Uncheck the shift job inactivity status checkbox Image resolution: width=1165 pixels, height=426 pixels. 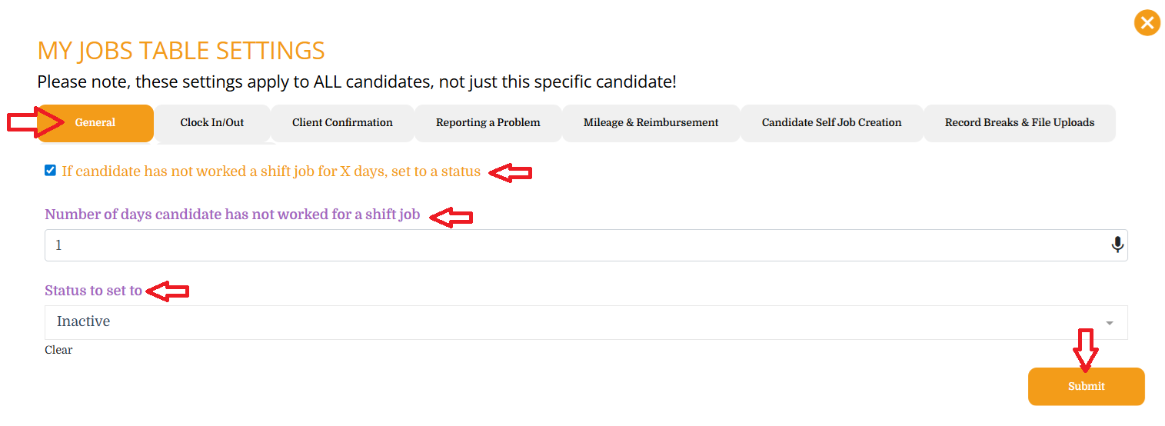tap(51, 171)
